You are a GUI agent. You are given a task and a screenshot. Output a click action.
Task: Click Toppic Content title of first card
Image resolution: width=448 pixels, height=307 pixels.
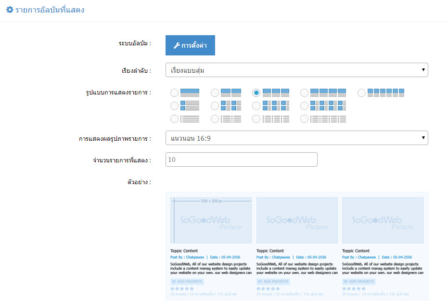(184, 251)
